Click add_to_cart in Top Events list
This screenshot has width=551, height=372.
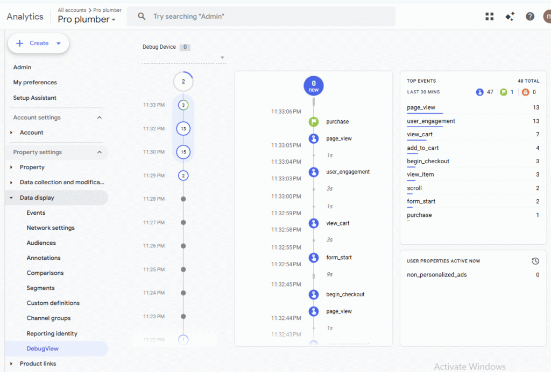click(422, 148)
